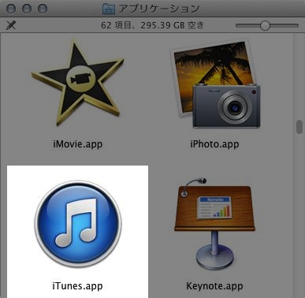Image resolution: width=305 pixels, height=298 pixels.
Task: Minimize the window with the middle title bar button
Action: [x=27, y=9]
